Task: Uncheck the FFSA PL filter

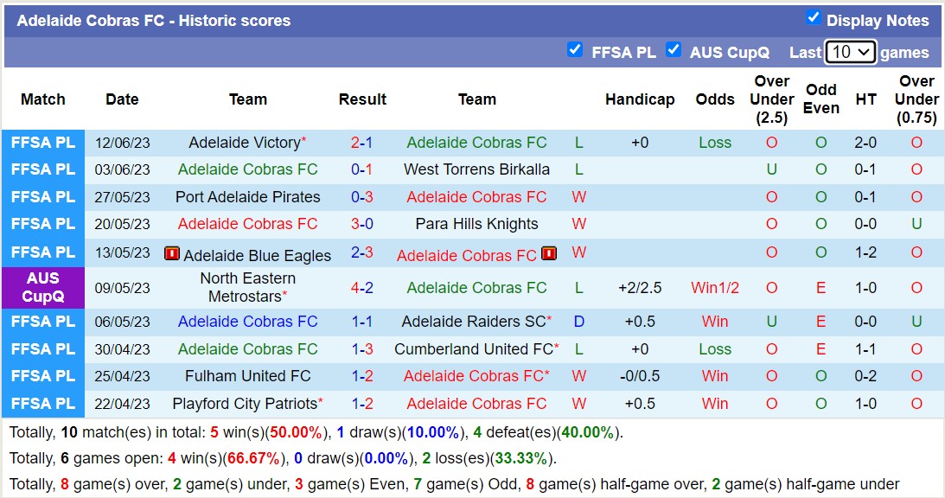Action: click(x=575, y=49)
